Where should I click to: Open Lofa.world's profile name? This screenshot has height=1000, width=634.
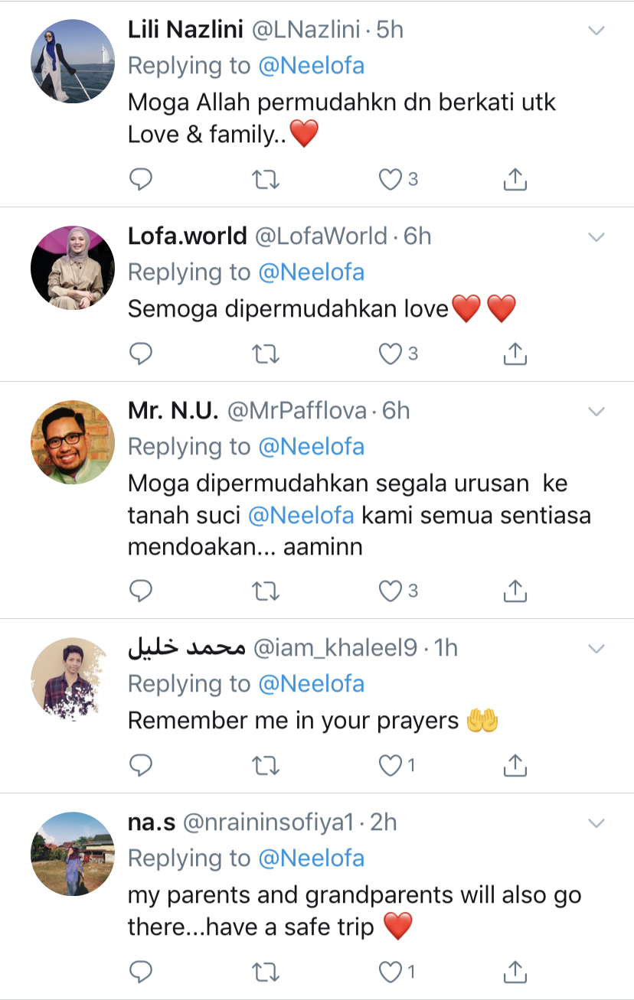(187, 236)
